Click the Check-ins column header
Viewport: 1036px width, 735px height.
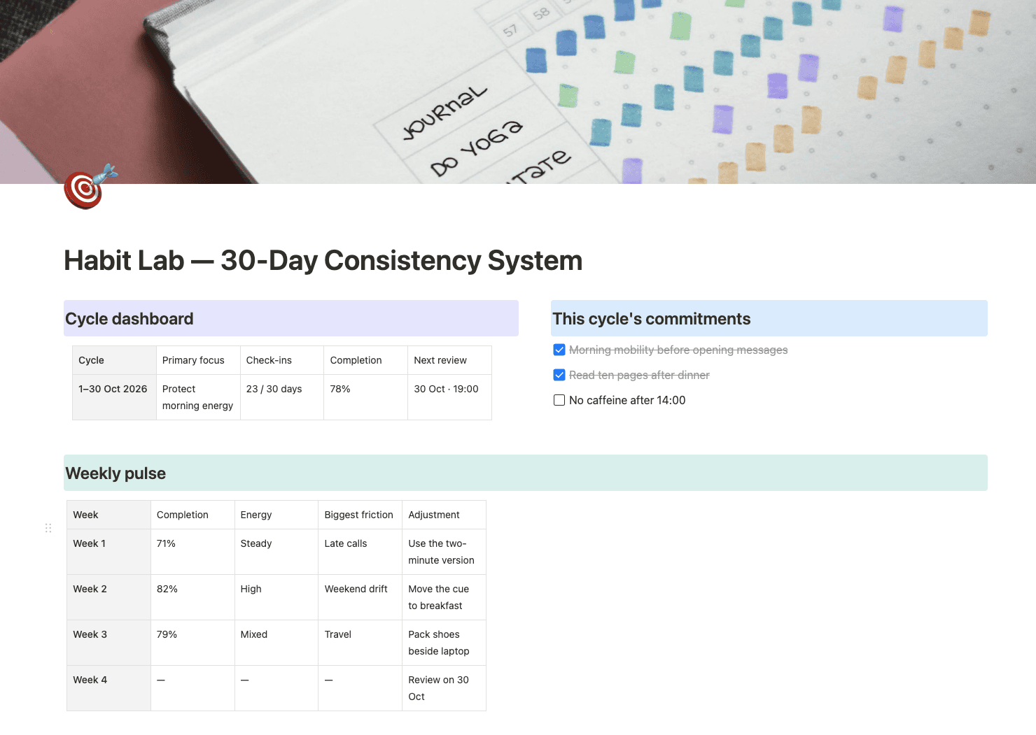point(282,360)
